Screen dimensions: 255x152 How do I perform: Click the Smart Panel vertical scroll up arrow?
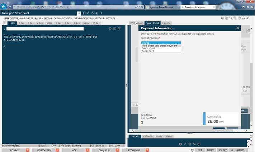coord(251,29)
